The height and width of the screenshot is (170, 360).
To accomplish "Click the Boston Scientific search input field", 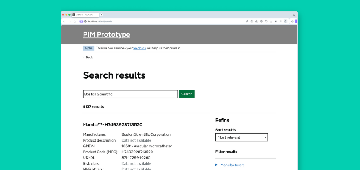I will click(130, 94).
